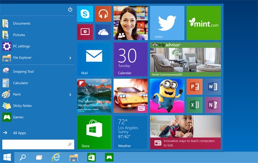Open the TripAdvisor Hotel Commonwealth tile
This screenshot has height=163, width=258.
point(185,59)
